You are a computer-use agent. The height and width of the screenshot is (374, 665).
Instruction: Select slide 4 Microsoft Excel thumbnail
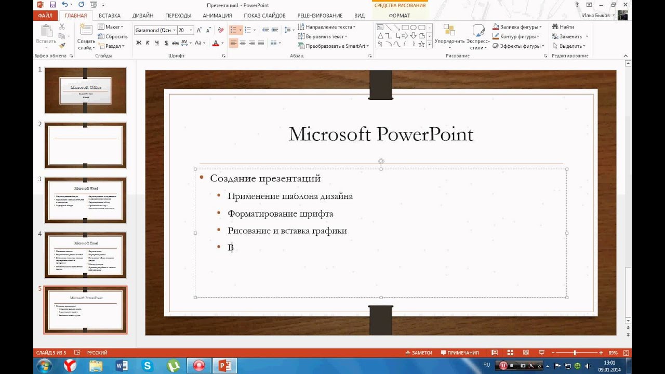tap(85, 255)
